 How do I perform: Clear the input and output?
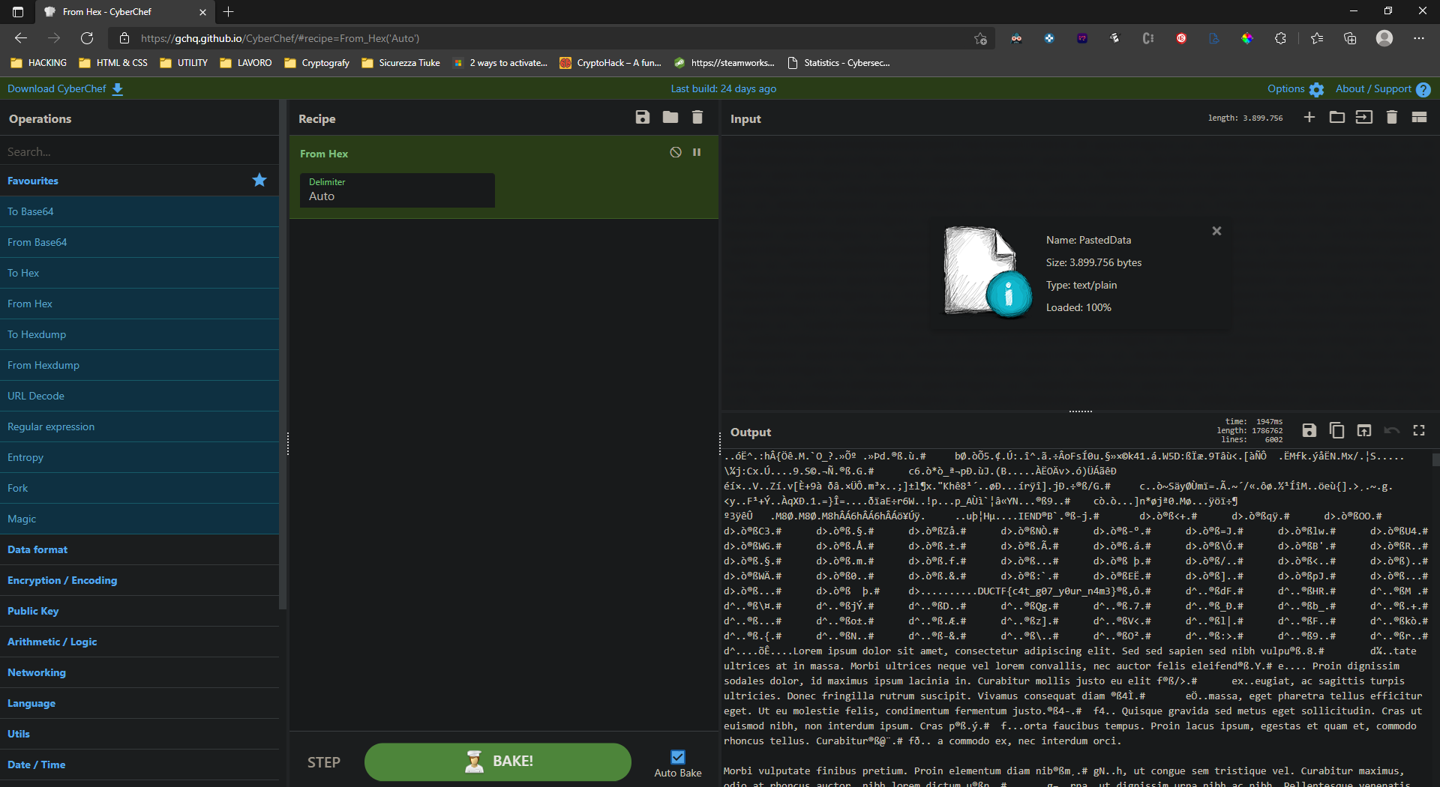(1392, 117)
